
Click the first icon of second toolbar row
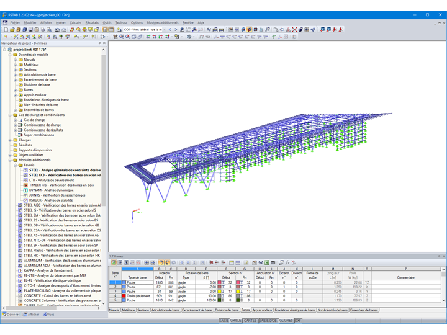tap(6, 37)
